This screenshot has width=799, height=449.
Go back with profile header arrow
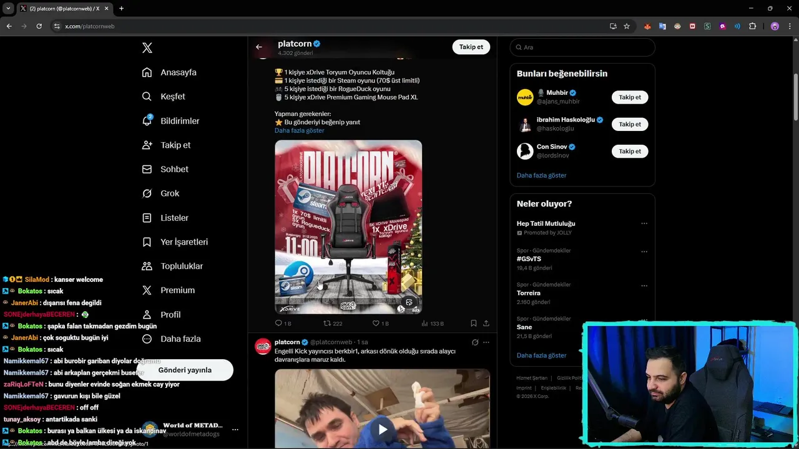point(259,47)
